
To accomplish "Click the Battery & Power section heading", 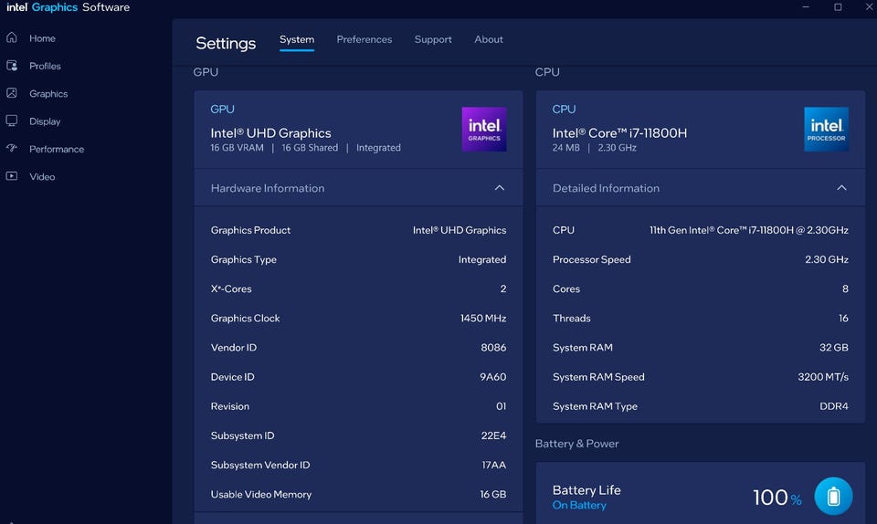I will coord(577,444).
